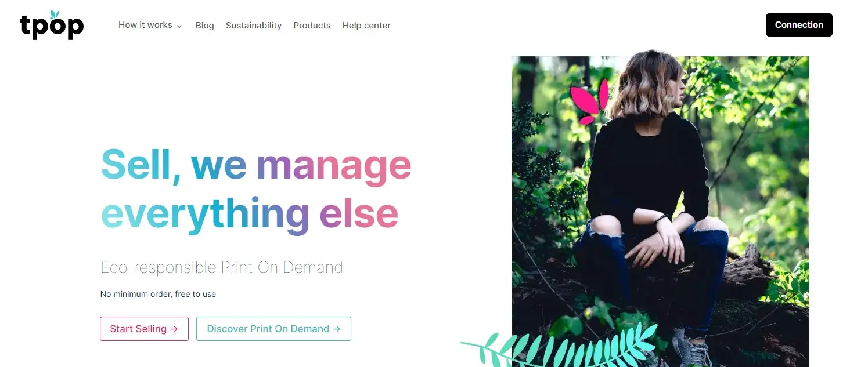Click the black Connection button

(799, 25)
